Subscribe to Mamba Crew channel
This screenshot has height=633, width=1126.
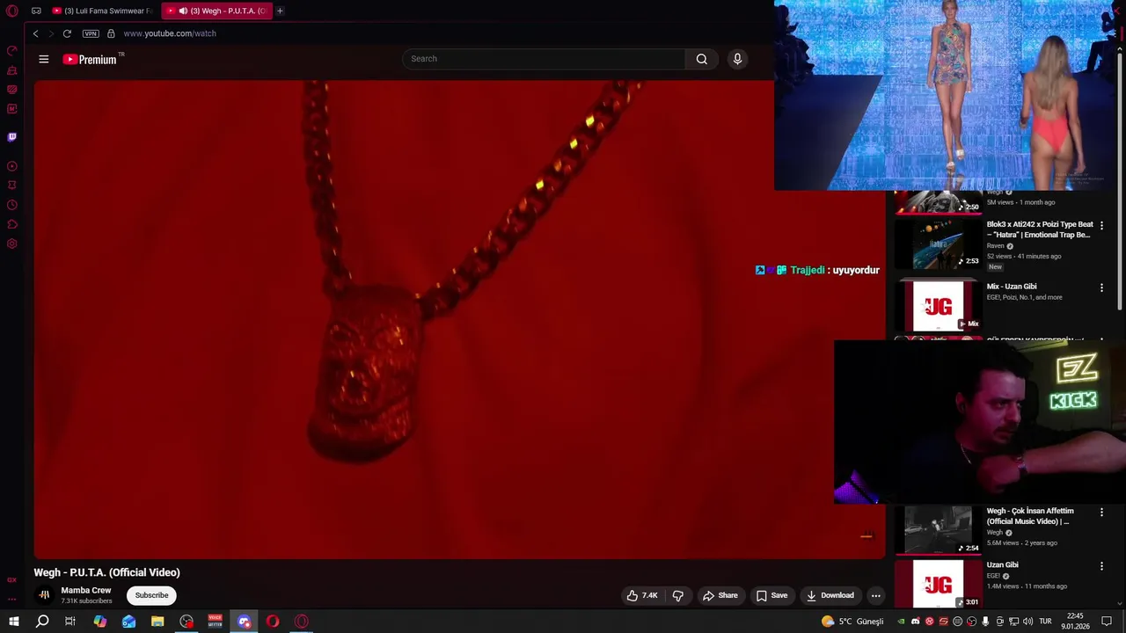pos(151,595)
